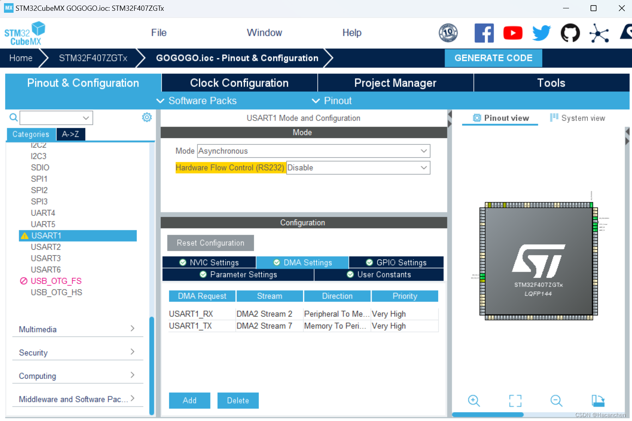Select USART3 in peripheral list
Viewport: 632px width, 421px height.
coord(46,258)
